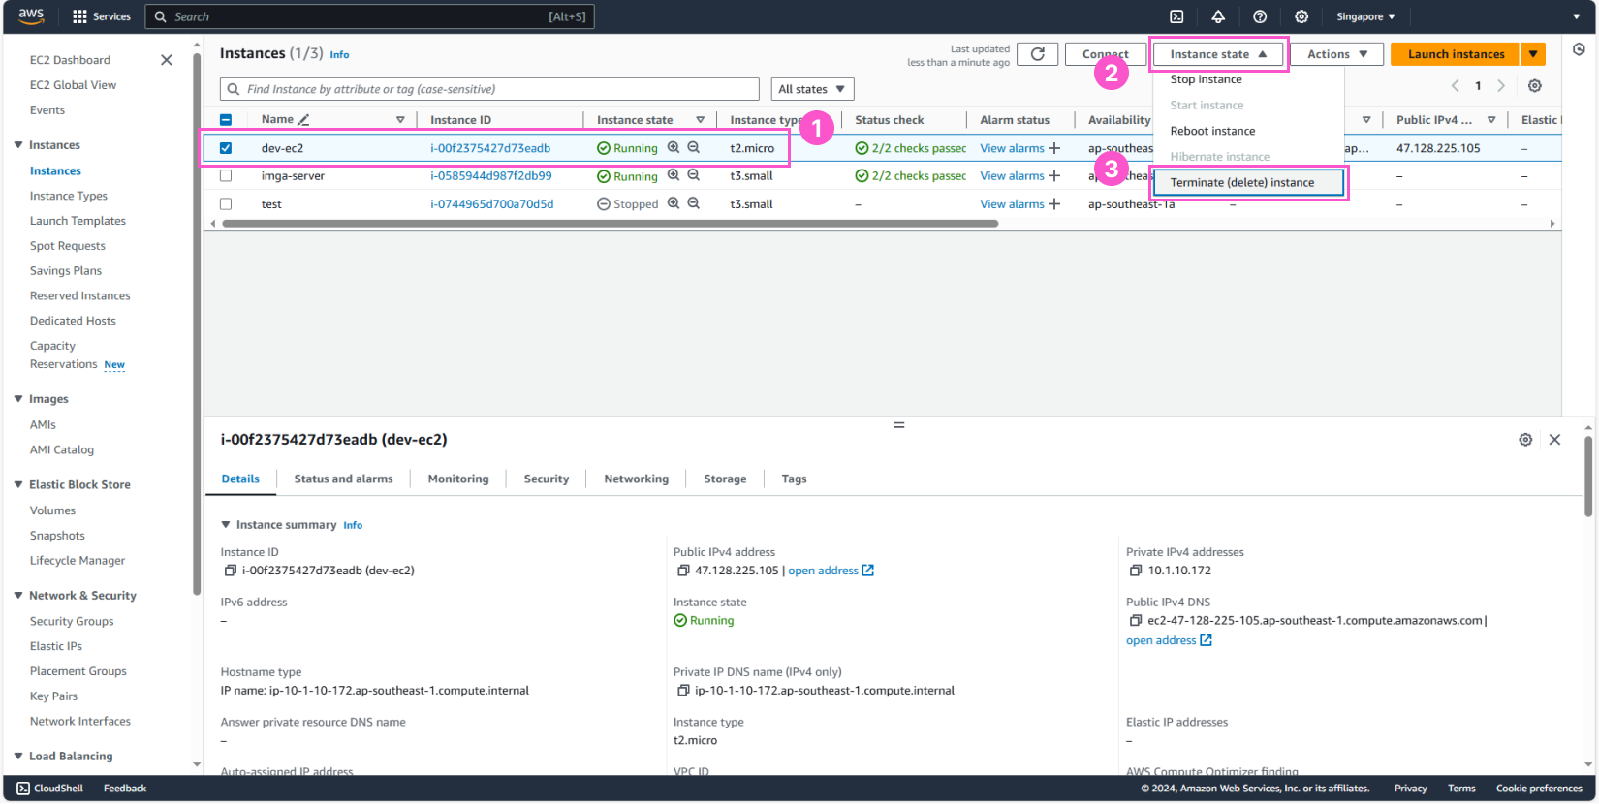Close the EC2 navigation sidebar
This screenshot has width=1599, height=804.
[167, 60]
